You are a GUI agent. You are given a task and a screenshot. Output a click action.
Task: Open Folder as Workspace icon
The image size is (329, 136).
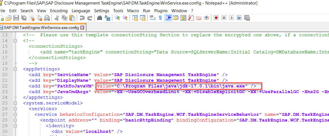tap(199, 18)
